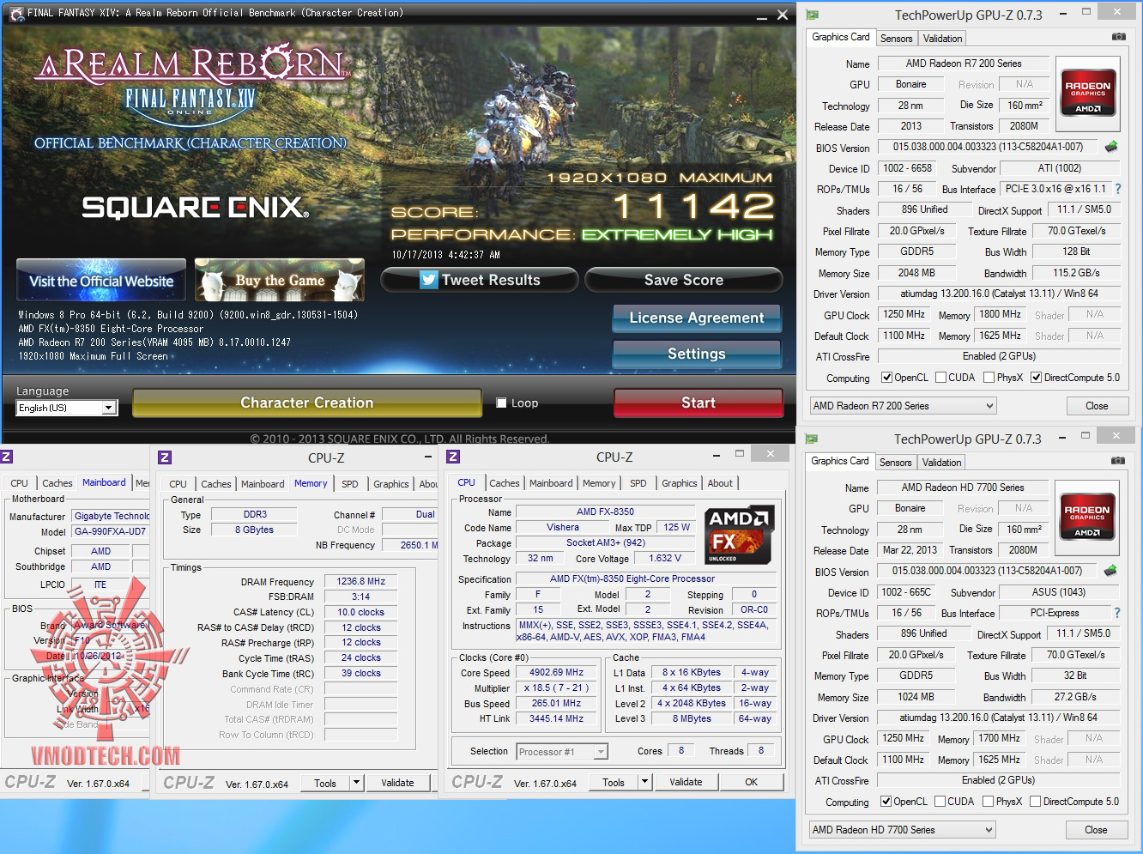
Task: Click Close in HD 7700 GPU-Z window
Action: coord(1096,830)
